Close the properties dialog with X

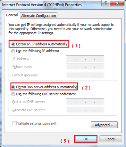point(117,4)
